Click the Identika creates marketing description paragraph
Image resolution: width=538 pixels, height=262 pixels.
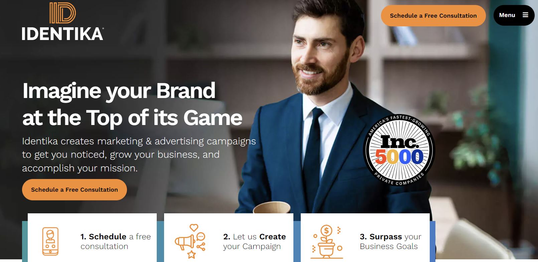coord(139,154)
